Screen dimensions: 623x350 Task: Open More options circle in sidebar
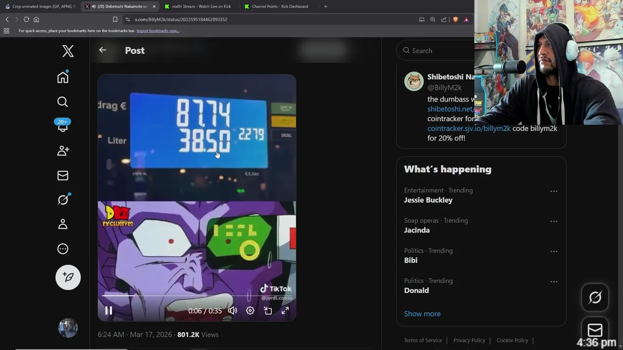point(63,249)
